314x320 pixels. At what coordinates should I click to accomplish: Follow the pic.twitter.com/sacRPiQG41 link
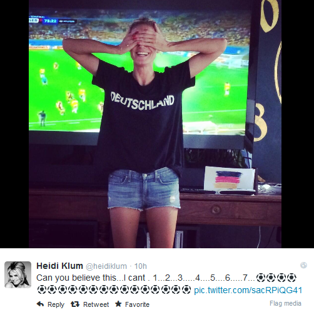click(248, 290)
